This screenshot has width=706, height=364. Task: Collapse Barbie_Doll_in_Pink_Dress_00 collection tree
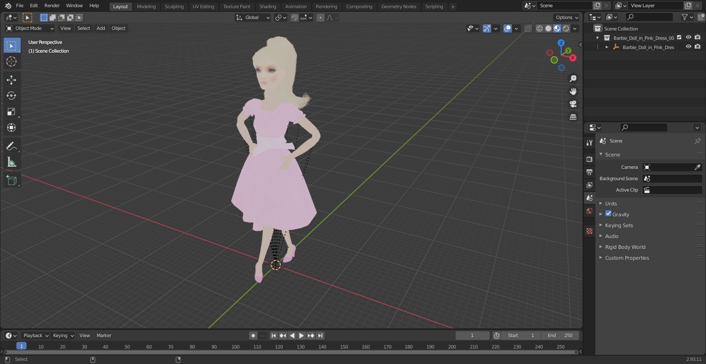(x=597, y=38)
